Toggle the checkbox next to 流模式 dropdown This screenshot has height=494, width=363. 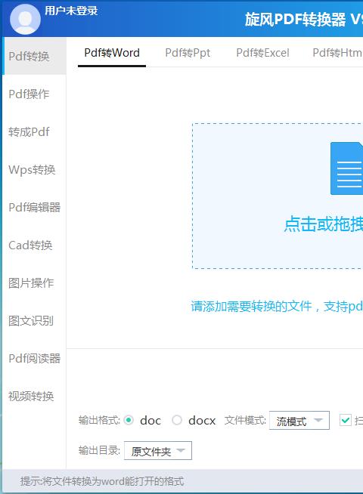click(346, 420)
